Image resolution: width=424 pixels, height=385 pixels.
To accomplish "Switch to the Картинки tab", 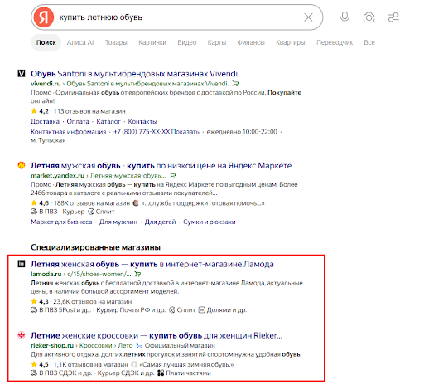I will point(152,42).
